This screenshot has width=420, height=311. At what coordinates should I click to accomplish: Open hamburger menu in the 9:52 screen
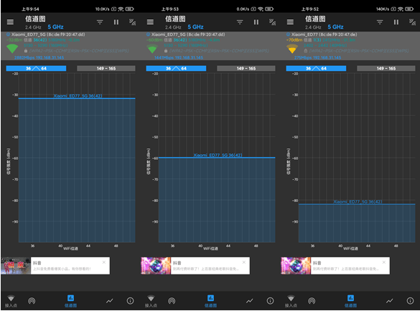coord(290,22)
